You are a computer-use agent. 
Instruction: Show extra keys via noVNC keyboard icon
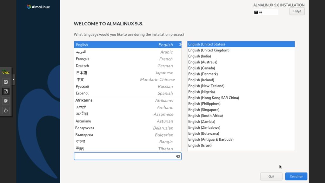click(x=6, y=82)
